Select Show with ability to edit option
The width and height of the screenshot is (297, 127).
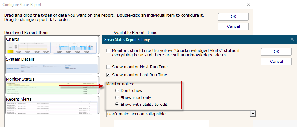click(x=117, y=105)
